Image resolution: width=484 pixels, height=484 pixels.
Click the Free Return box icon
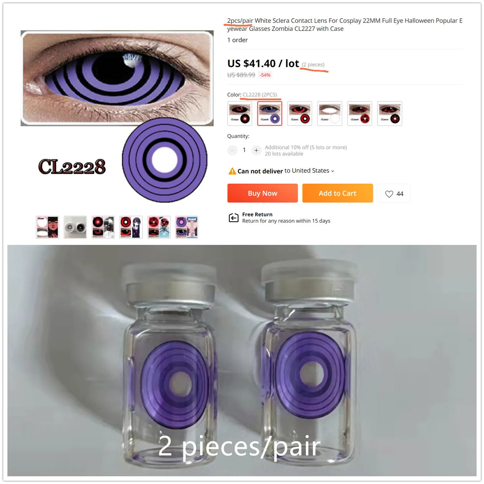[x=233, y=218]
